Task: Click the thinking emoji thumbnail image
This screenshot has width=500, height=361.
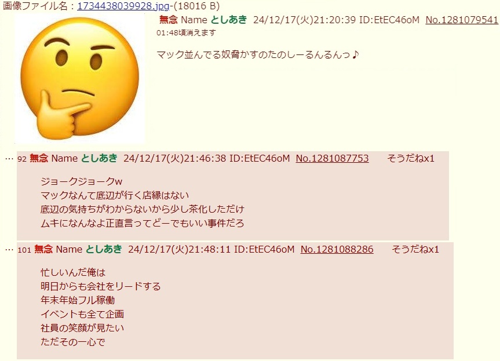Action: [x=80, y=79]
